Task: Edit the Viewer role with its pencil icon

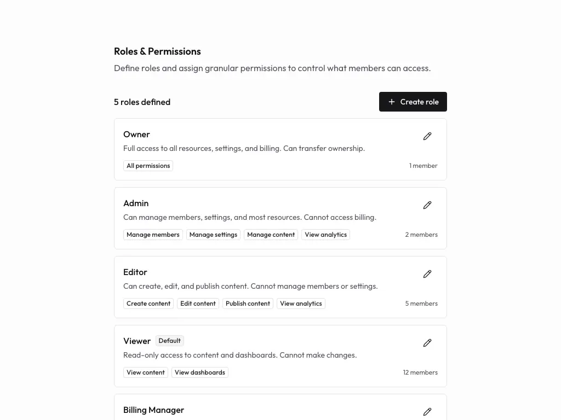Action: tap(427, 343)
